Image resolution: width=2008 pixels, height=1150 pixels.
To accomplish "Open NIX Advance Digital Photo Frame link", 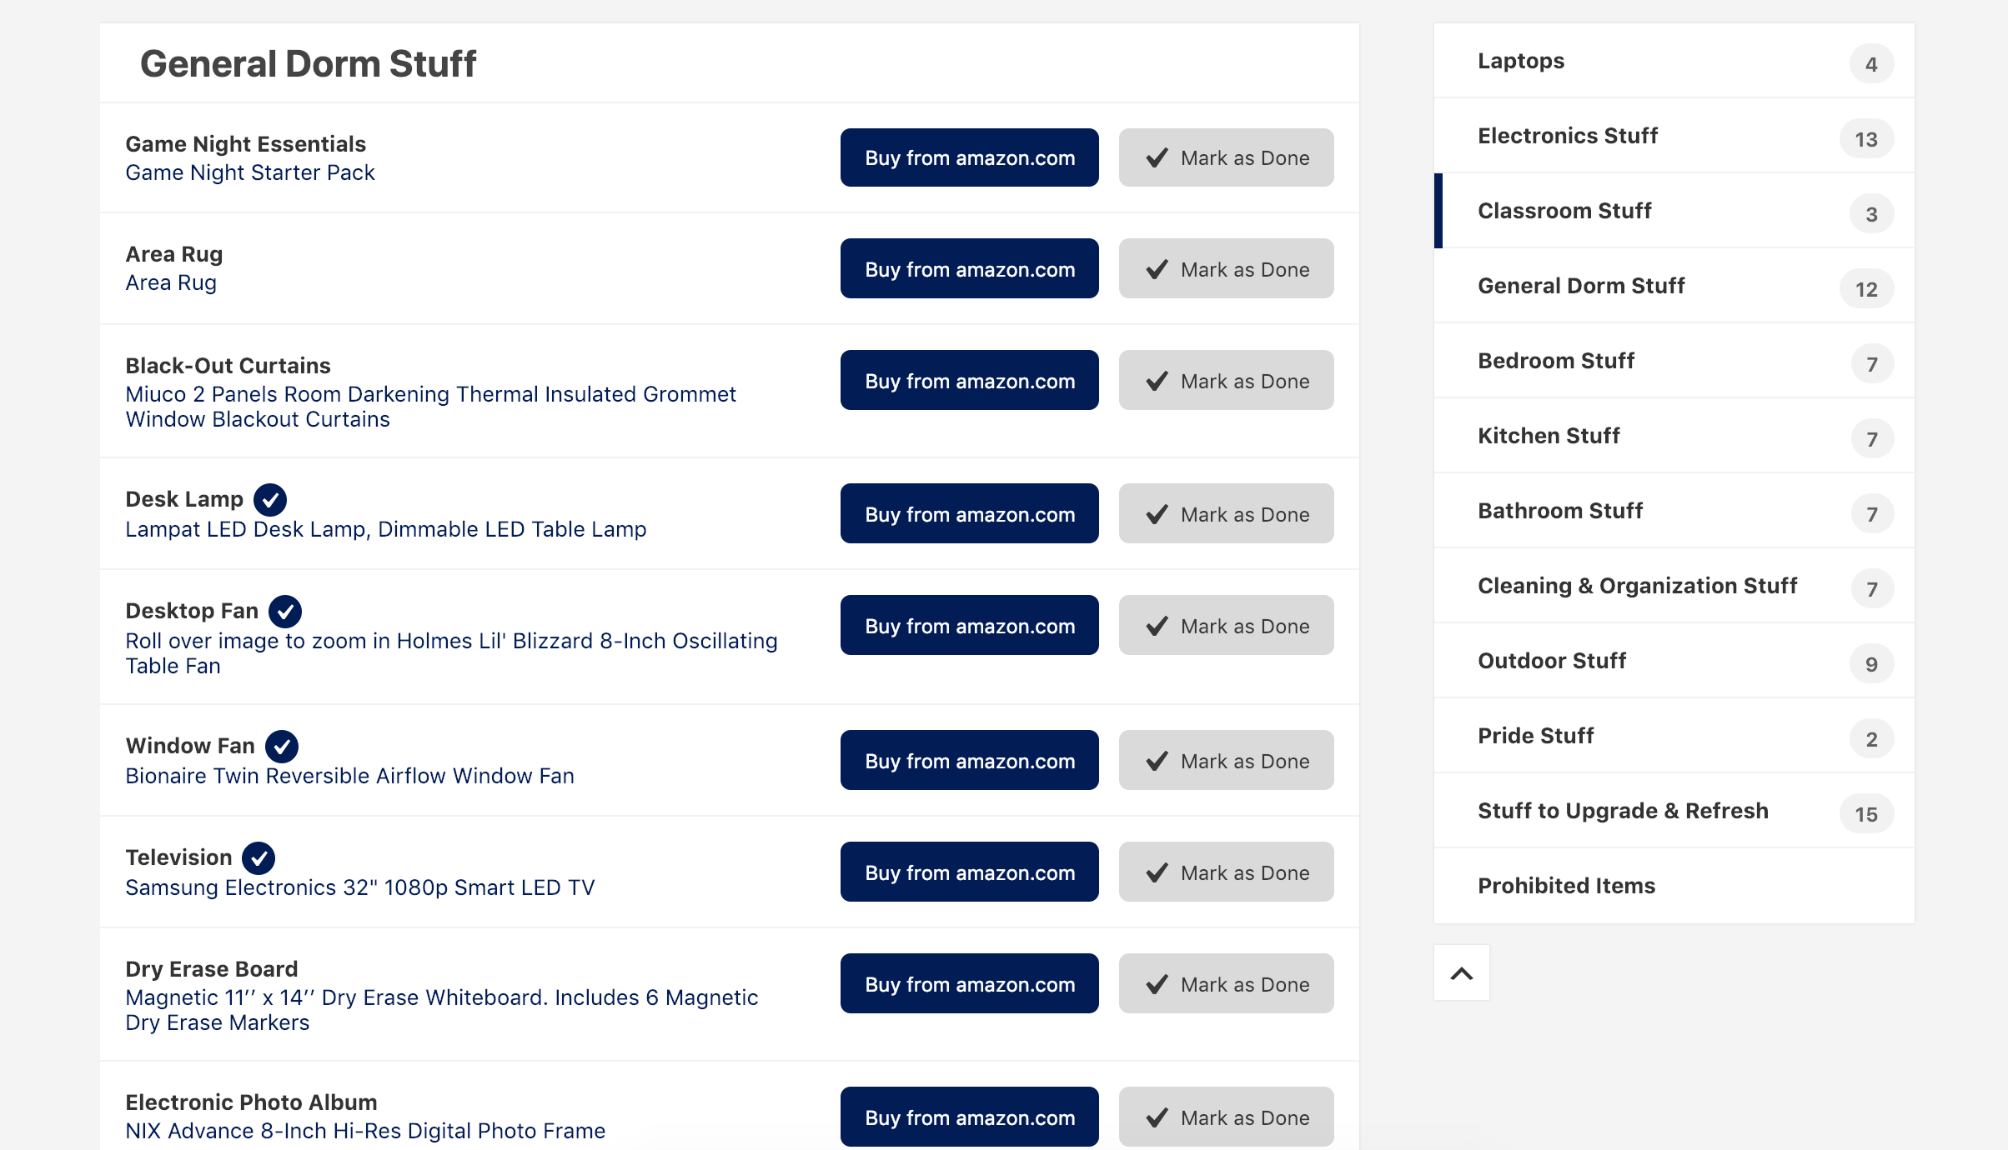I will [x=365, y=1131].
